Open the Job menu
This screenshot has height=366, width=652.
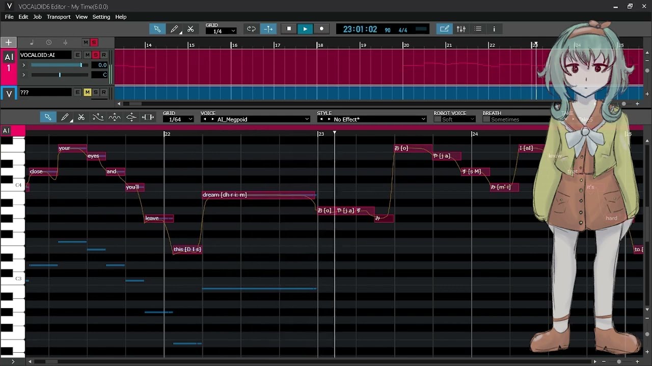click(37, 17)
